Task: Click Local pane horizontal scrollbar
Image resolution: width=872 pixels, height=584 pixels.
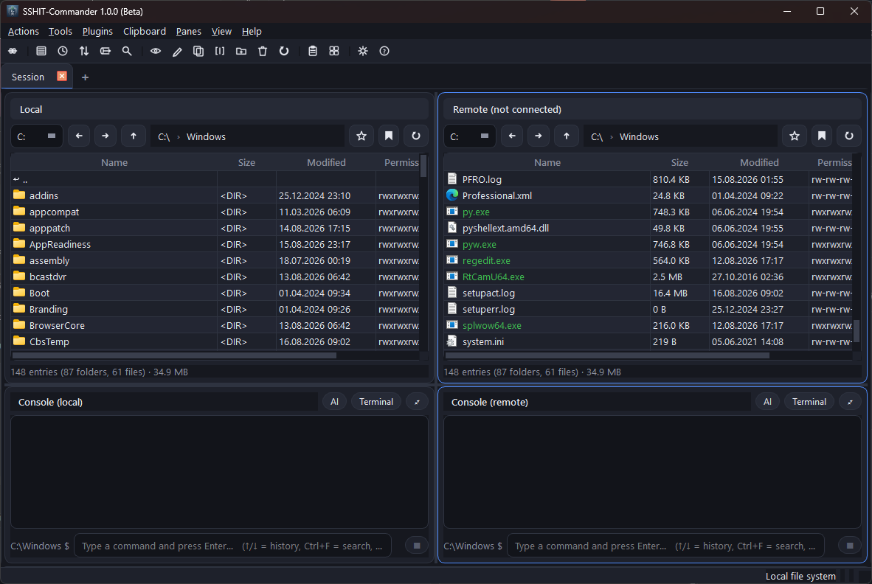Action: pyautogui.click(x=174, y=355)
